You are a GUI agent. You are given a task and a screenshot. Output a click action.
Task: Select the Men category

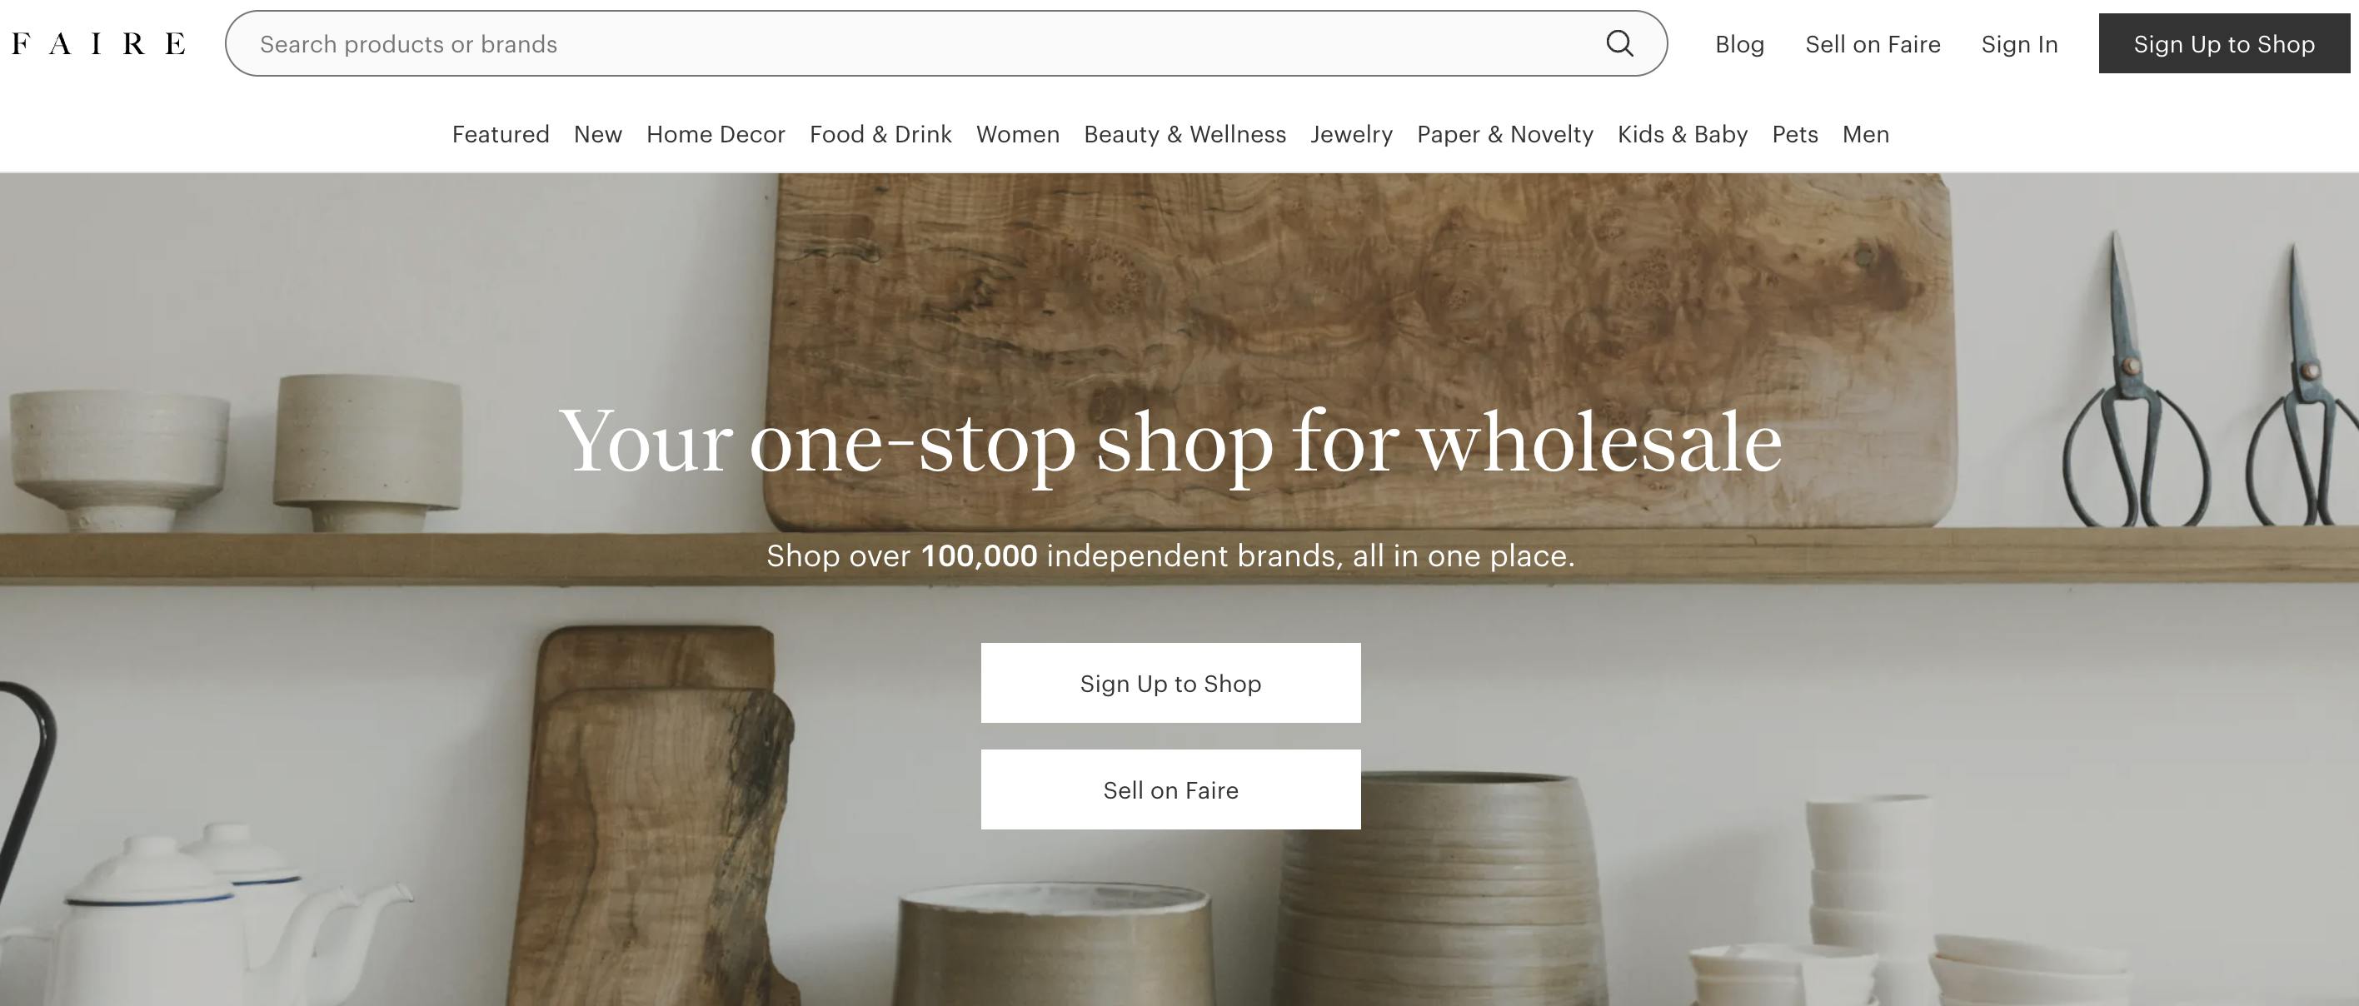pyautogui.click(x=1865, y=135)
